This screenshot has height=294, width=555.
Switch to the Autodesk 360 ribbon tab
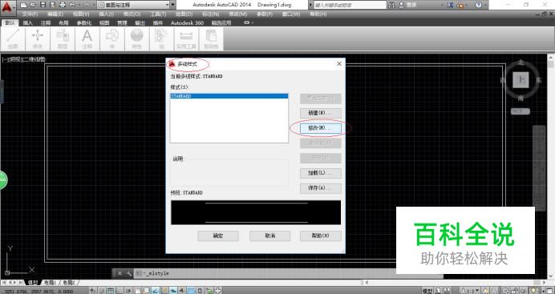click(x=187, y=23)
